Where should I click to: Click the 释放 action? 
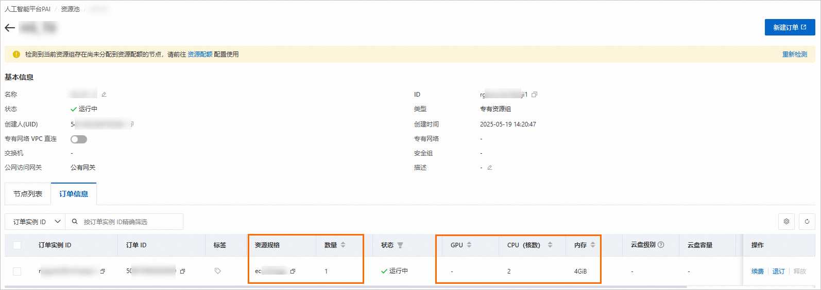coord(800,271)
